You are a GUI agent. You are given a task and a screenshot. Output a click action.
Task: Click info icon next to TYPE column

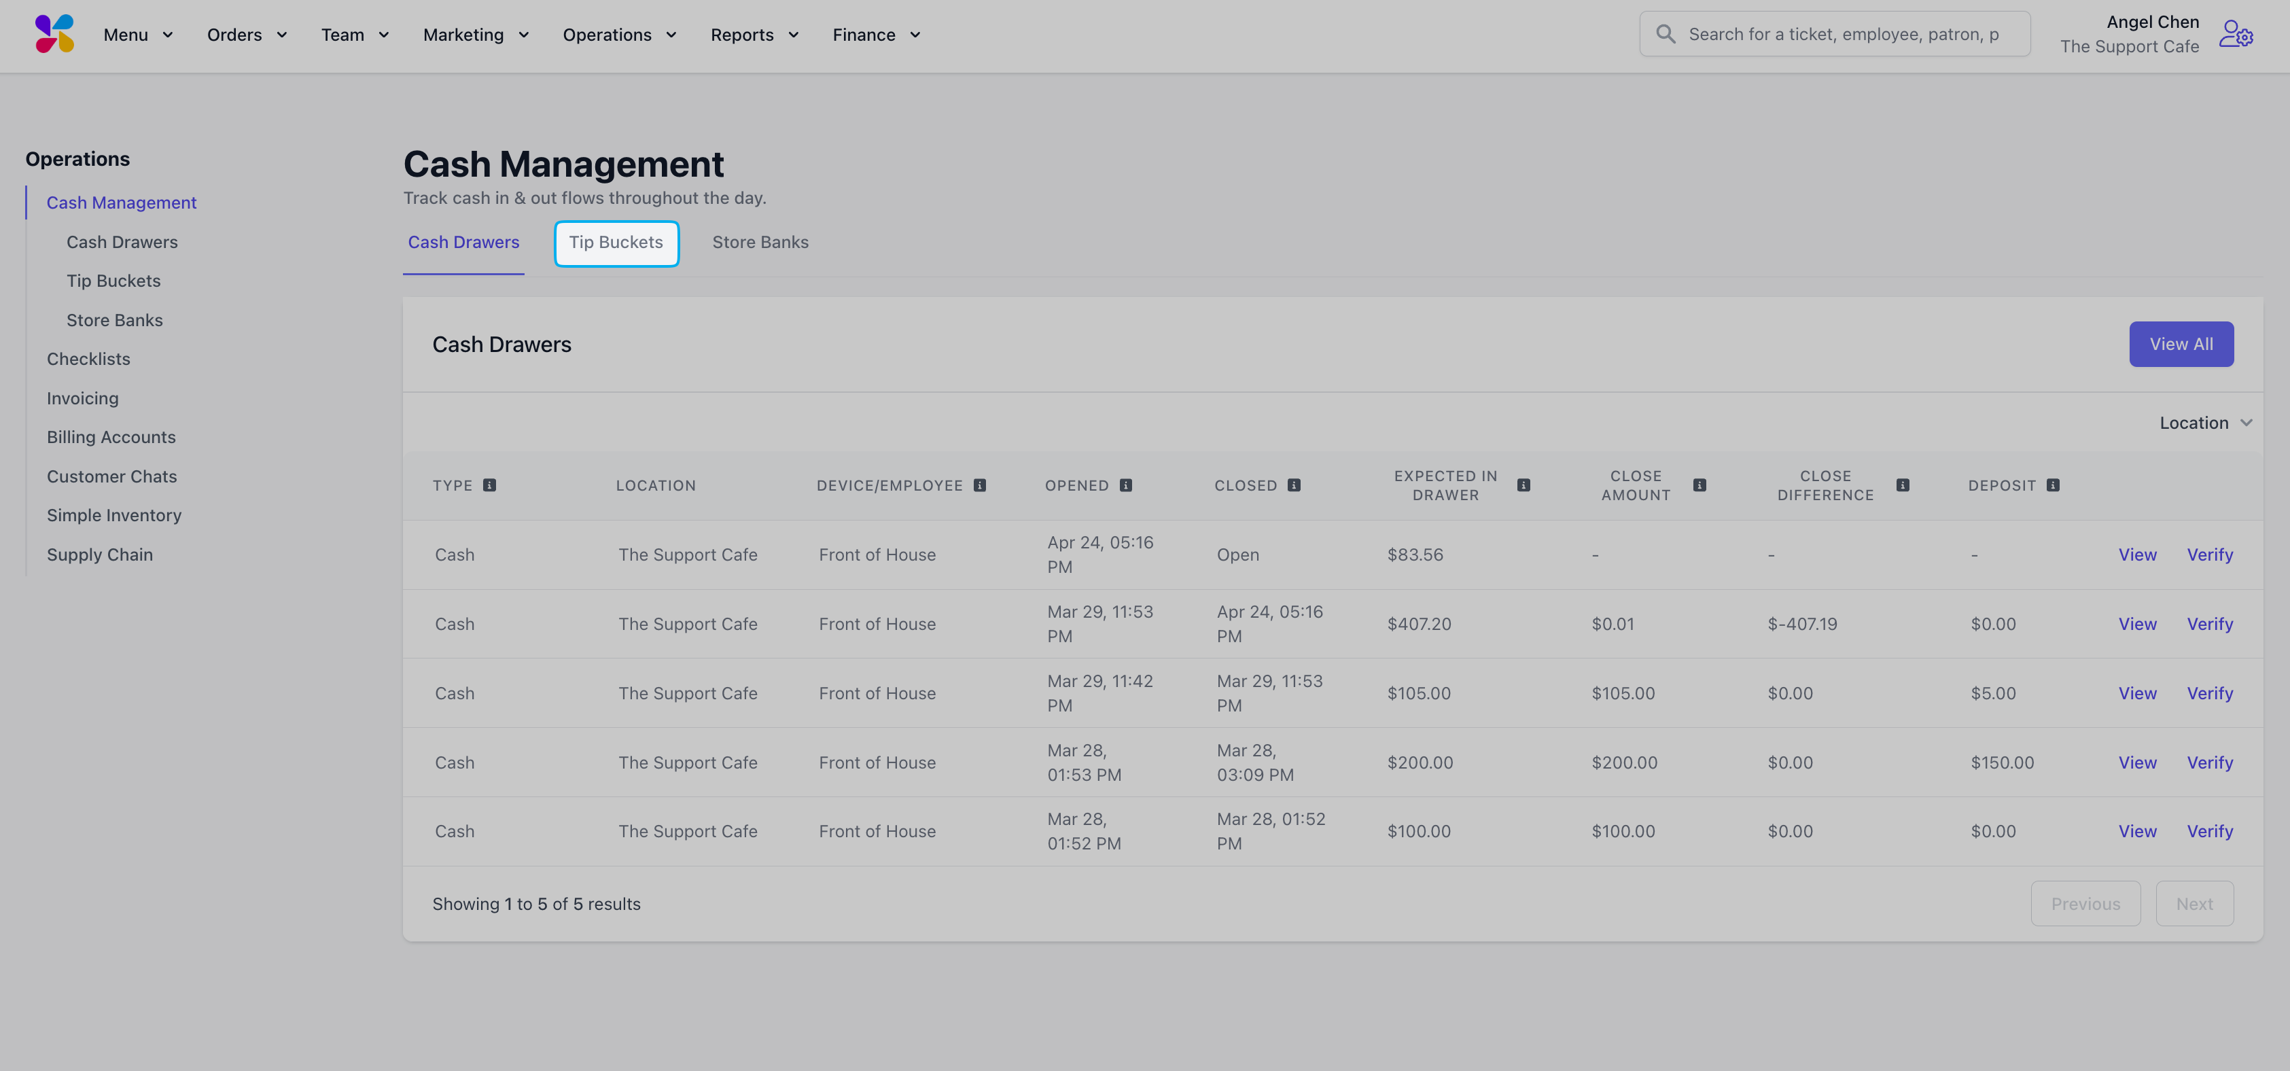[x=489, y=485]
